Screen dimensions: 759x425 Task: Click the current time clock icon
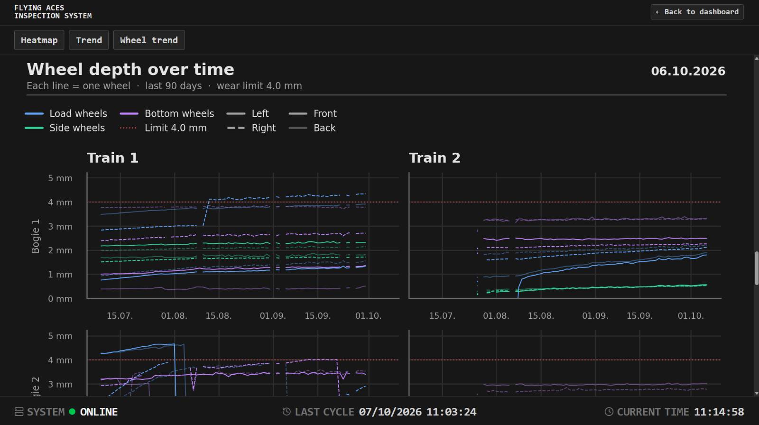[609, 412]
